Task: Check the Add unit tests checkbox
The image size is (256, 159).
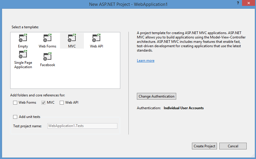Action: point(15,117)
